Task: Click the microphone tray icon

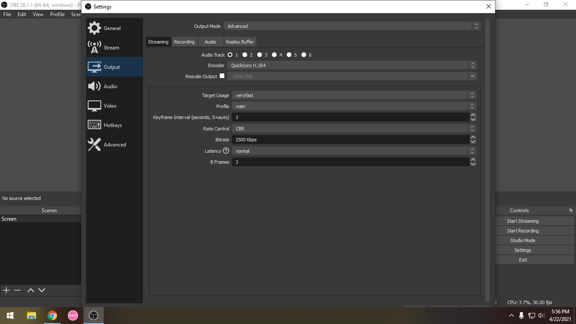Action: click(522, 315)
